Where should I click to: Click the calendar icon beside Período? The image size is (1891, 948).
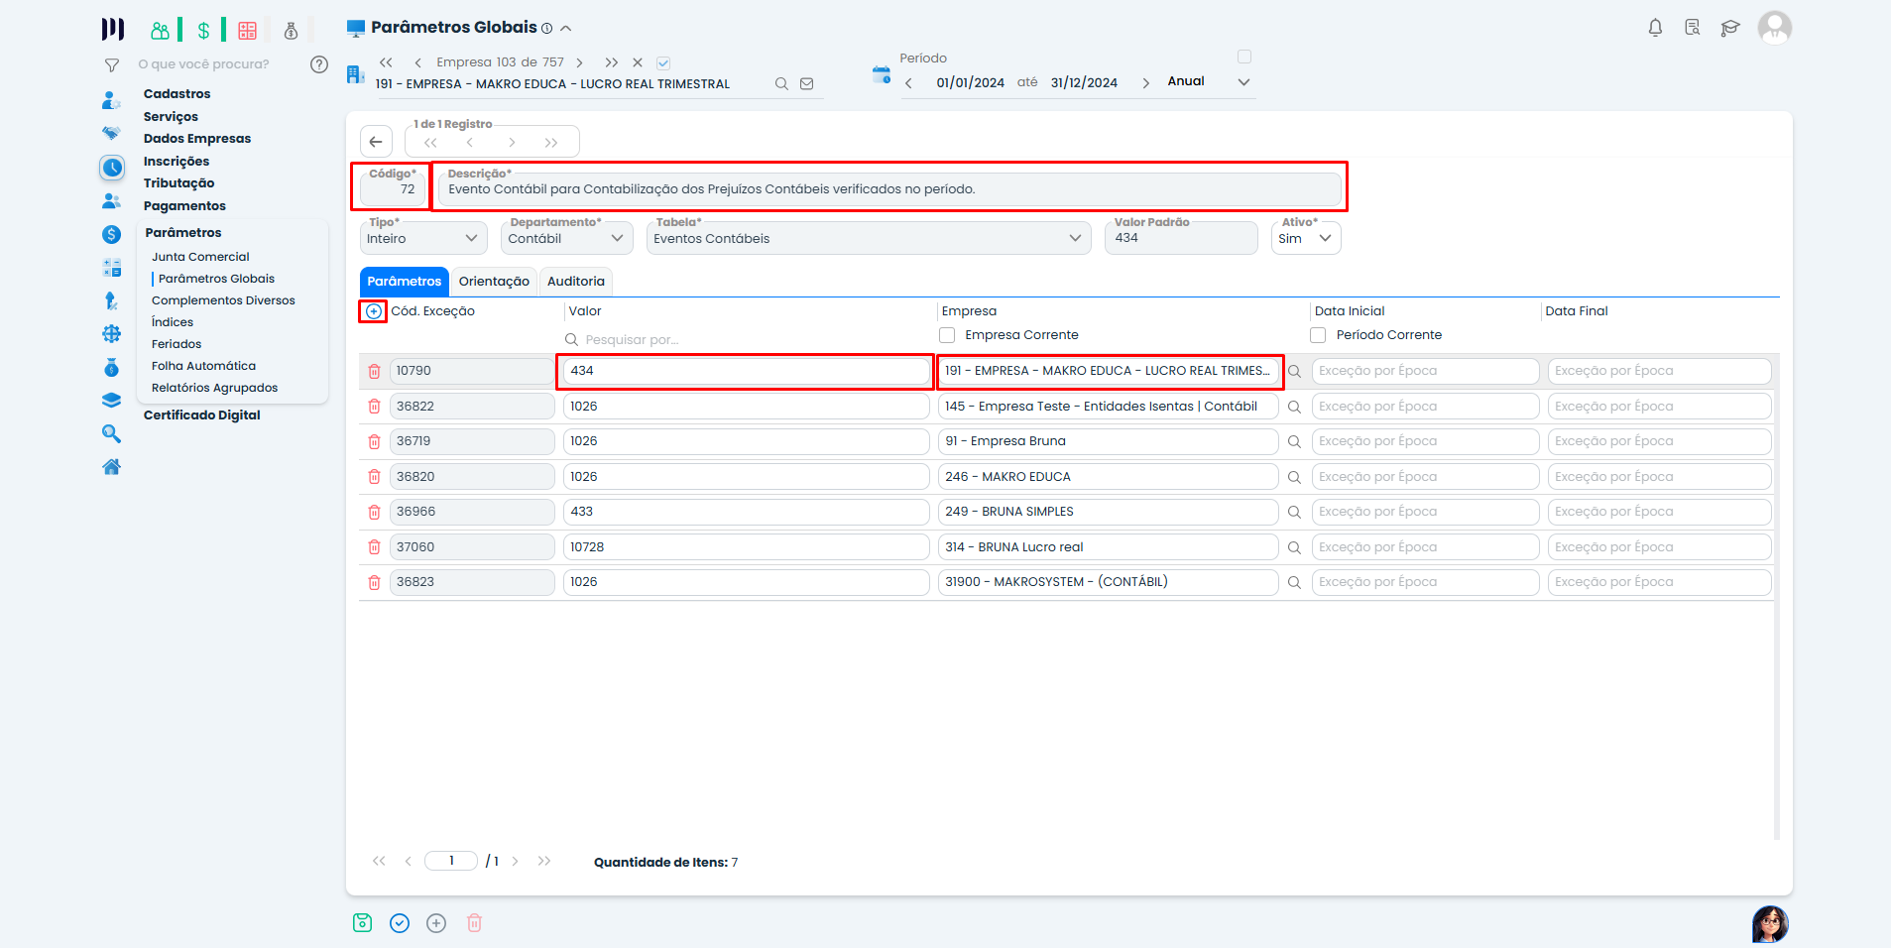point(881,75)
